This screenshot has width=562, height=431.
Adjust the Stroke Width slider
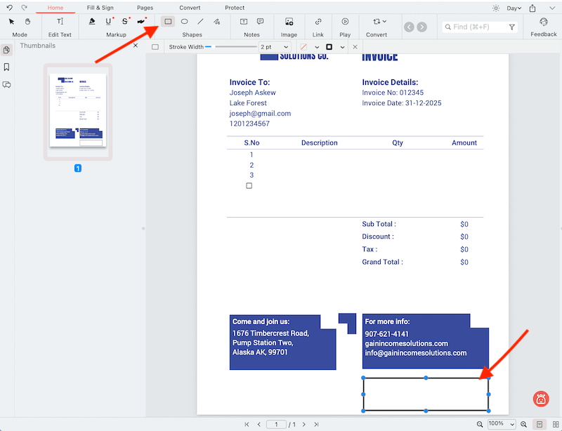231,47
